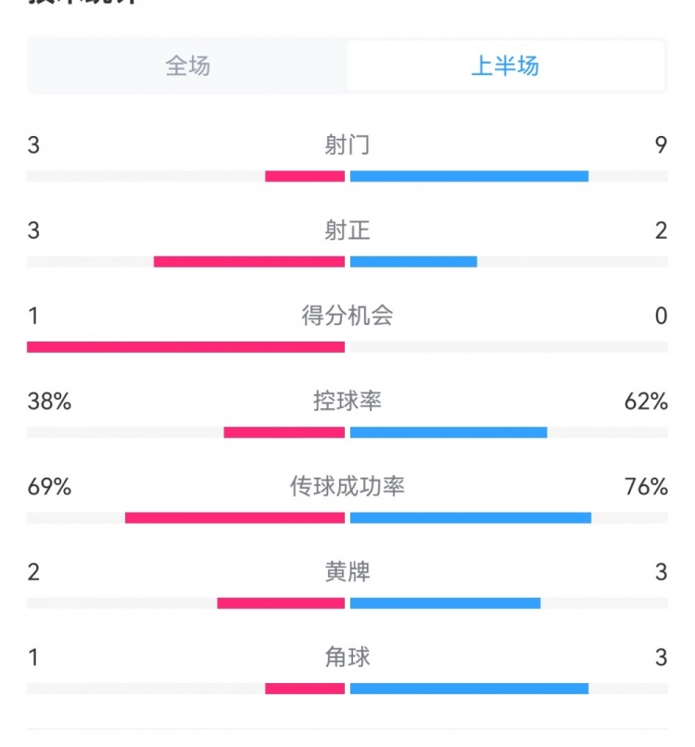This screenshot has height=747, width=695.
Task: Tap the 黄牌 stat label
Action: coord(347,572)
